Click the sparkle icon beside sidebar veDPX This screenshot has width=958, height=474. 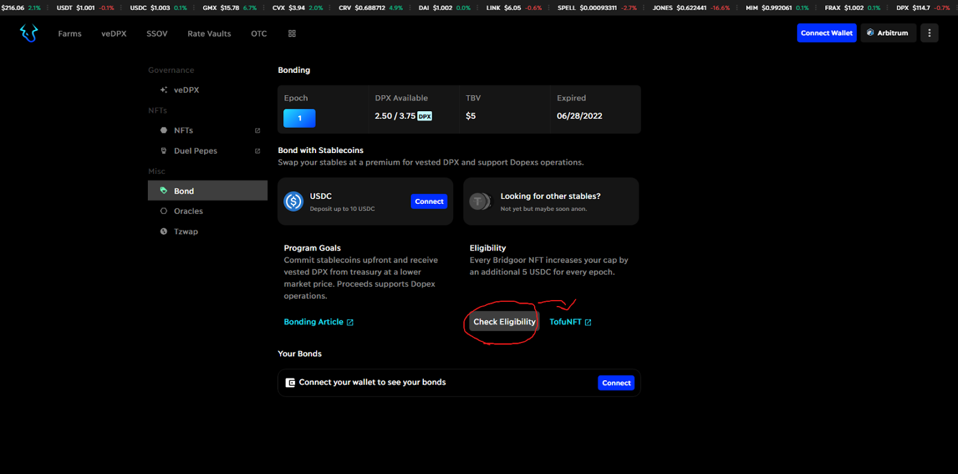coord(163,90)
